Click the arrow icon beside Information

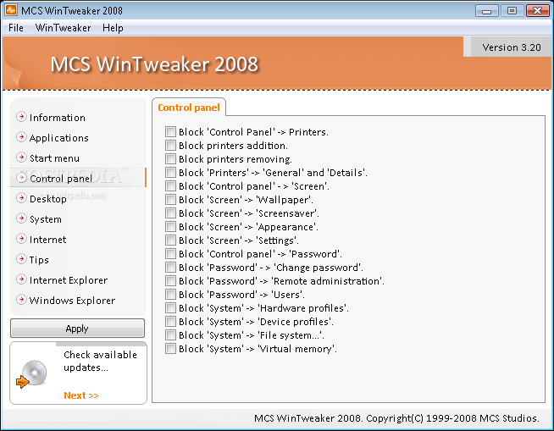tap(21, 117)
